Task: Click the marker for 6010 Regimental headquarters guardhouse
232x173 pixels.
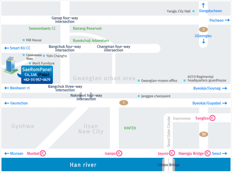Action: click(x=184, y=81)
